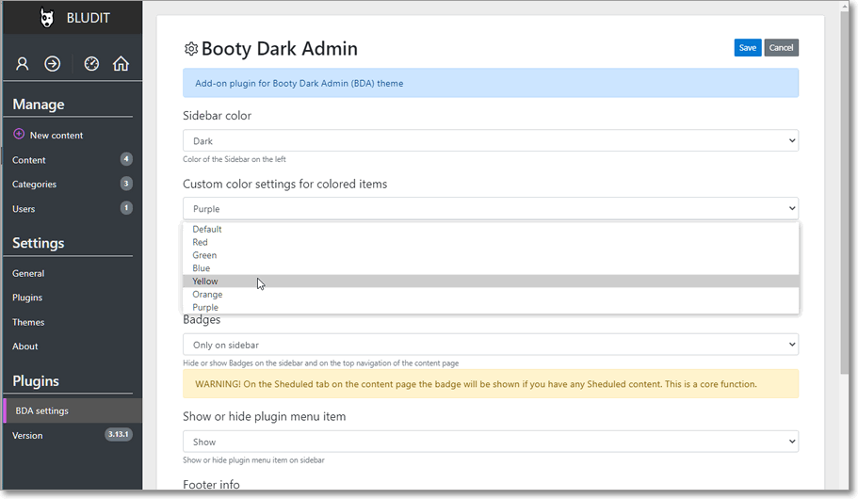Screen dimensions: 858x499
Task: Click the Save button
Action: click(748, 48)
